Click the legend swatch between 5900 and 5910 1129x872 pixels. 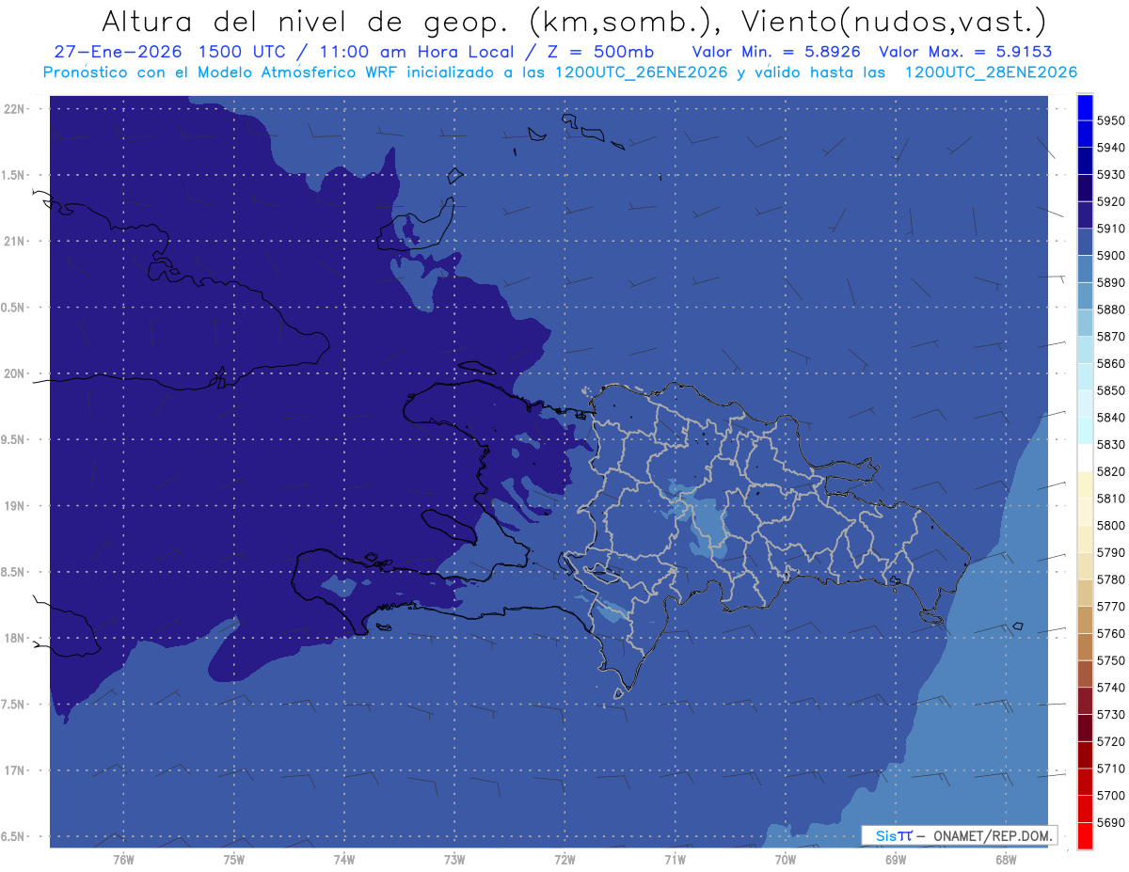[1085, 242]
